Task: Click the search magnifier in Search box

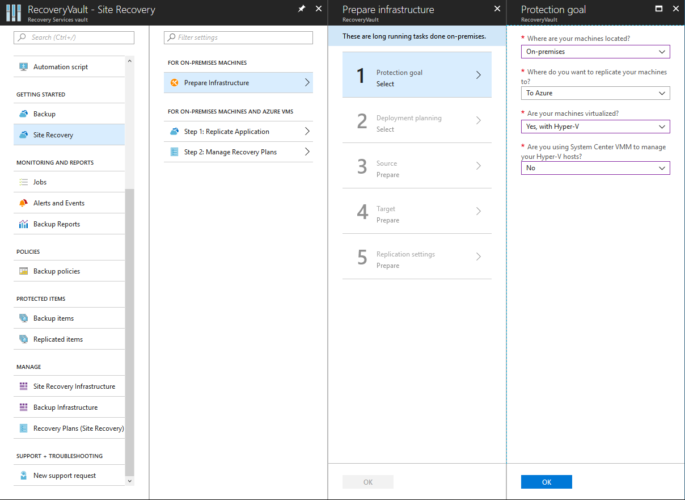Action: pos(22,37)
